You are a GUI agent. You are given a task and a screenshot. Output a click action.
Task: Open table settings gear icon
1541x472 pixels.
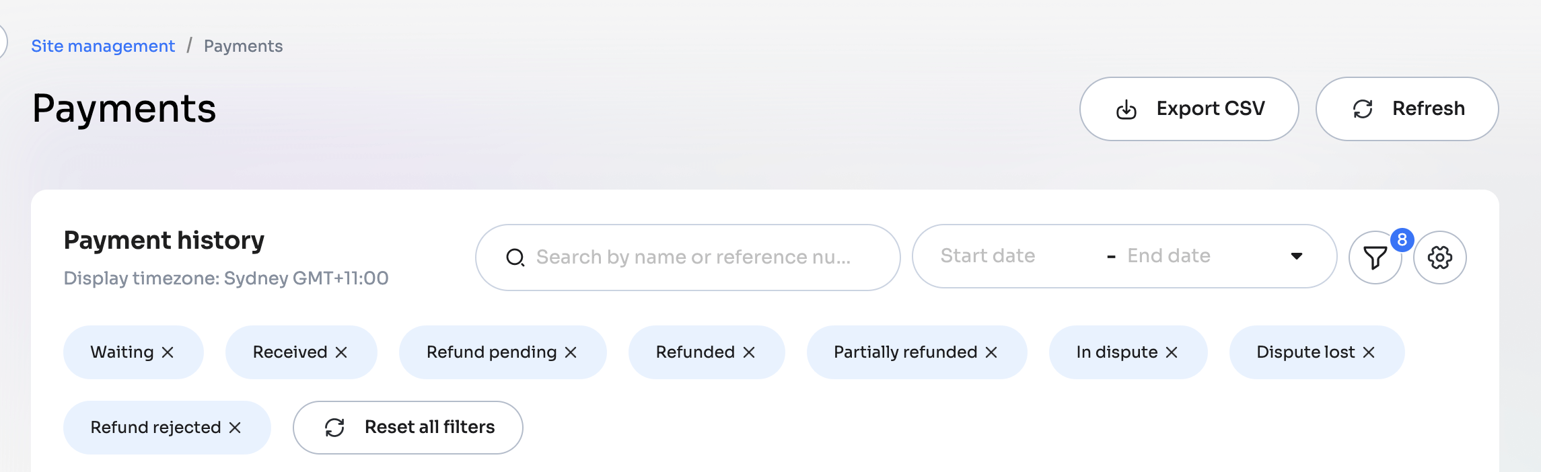(1439, 258)
